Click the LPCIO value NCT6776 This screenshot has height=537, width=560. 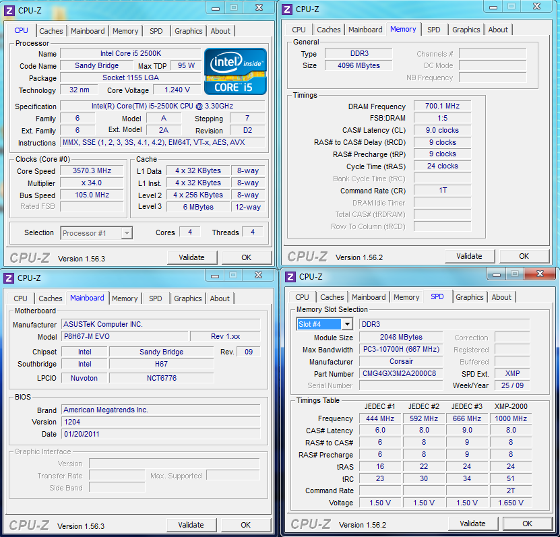pyautogui.click(x=162, y=378)
